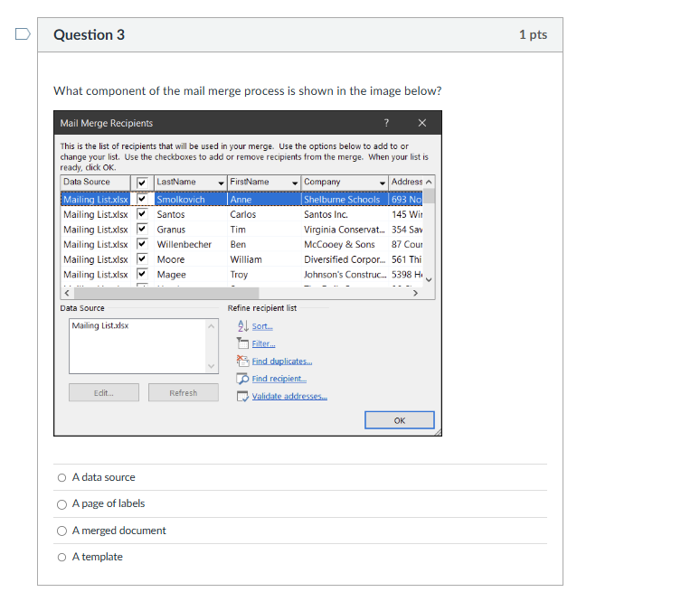The width and height of the screenshot is (700, 592).
Task: Click the Filter icon
Action: [x=242, y=343]
